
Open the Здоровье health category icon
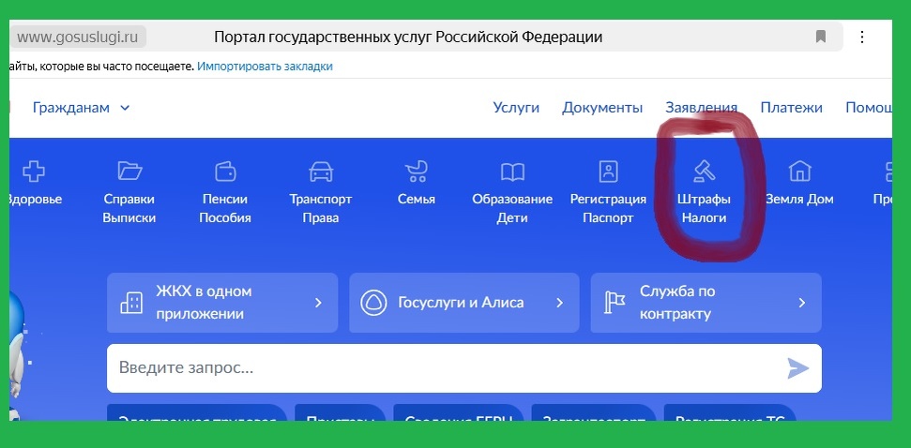[34, 172]
